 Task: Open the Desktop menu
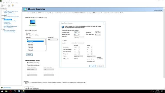click(x=8, y=3)
